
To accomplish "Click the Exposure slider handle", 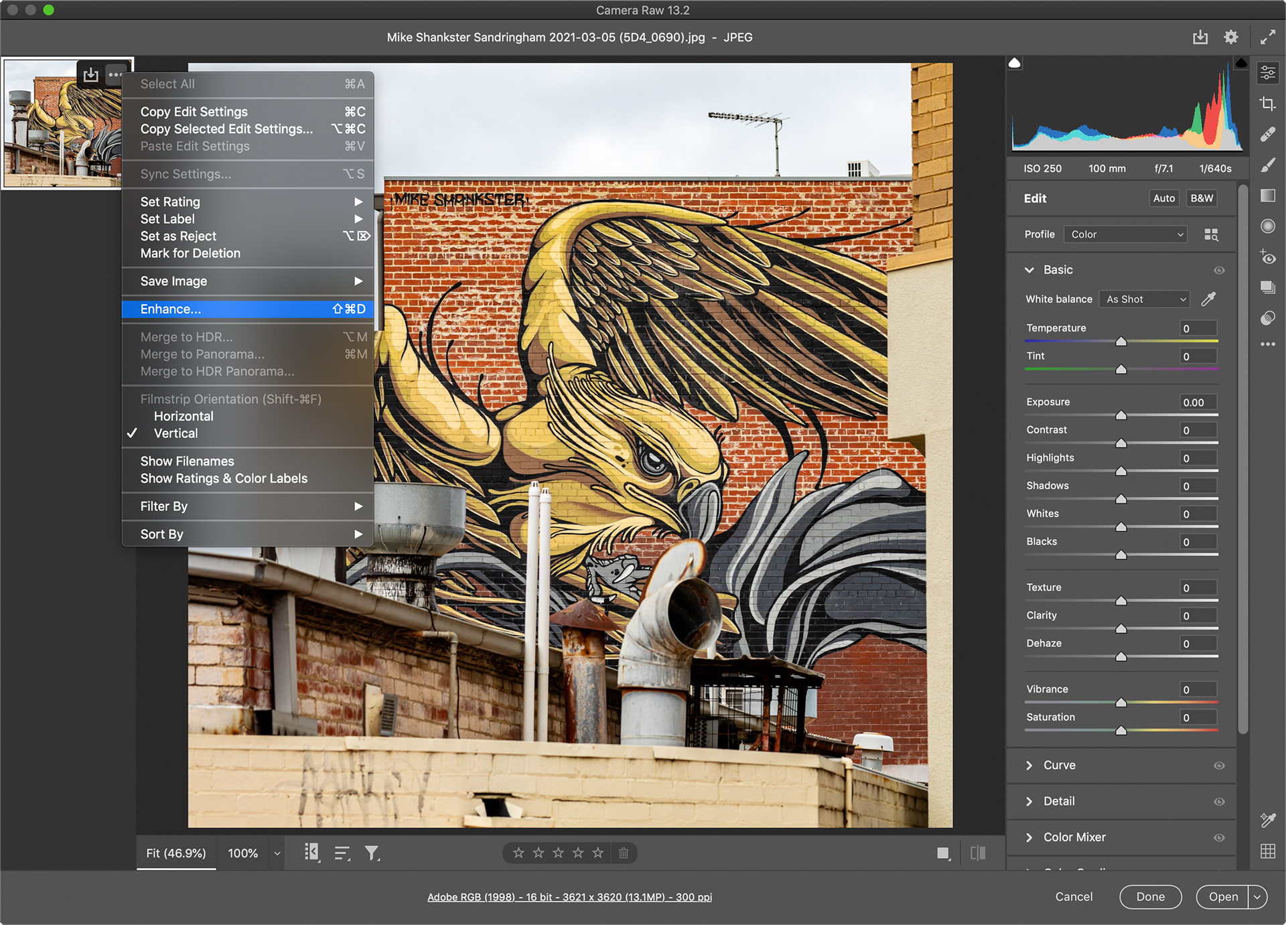I will click(1121, 415).
